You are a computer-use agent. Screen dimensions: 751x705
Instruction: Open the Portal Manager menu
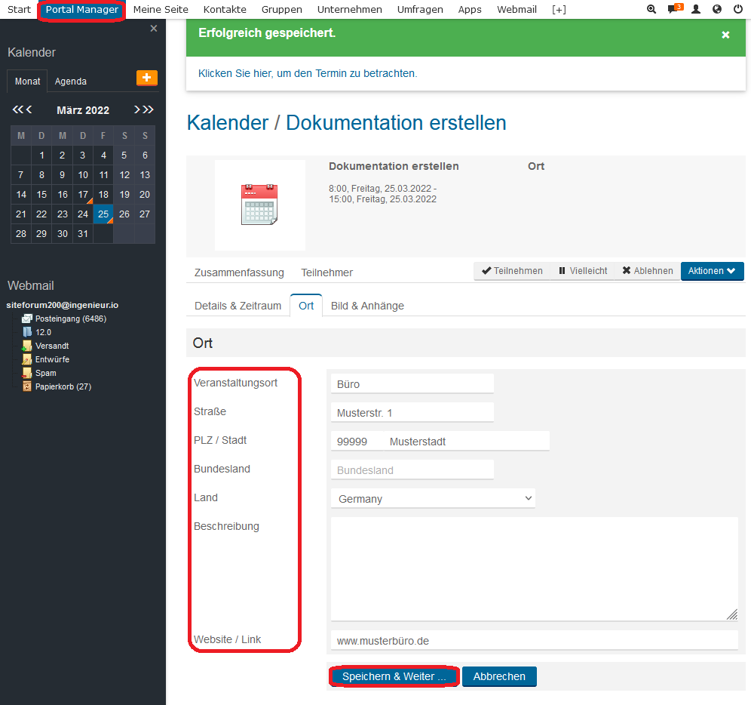pos(81,10)
